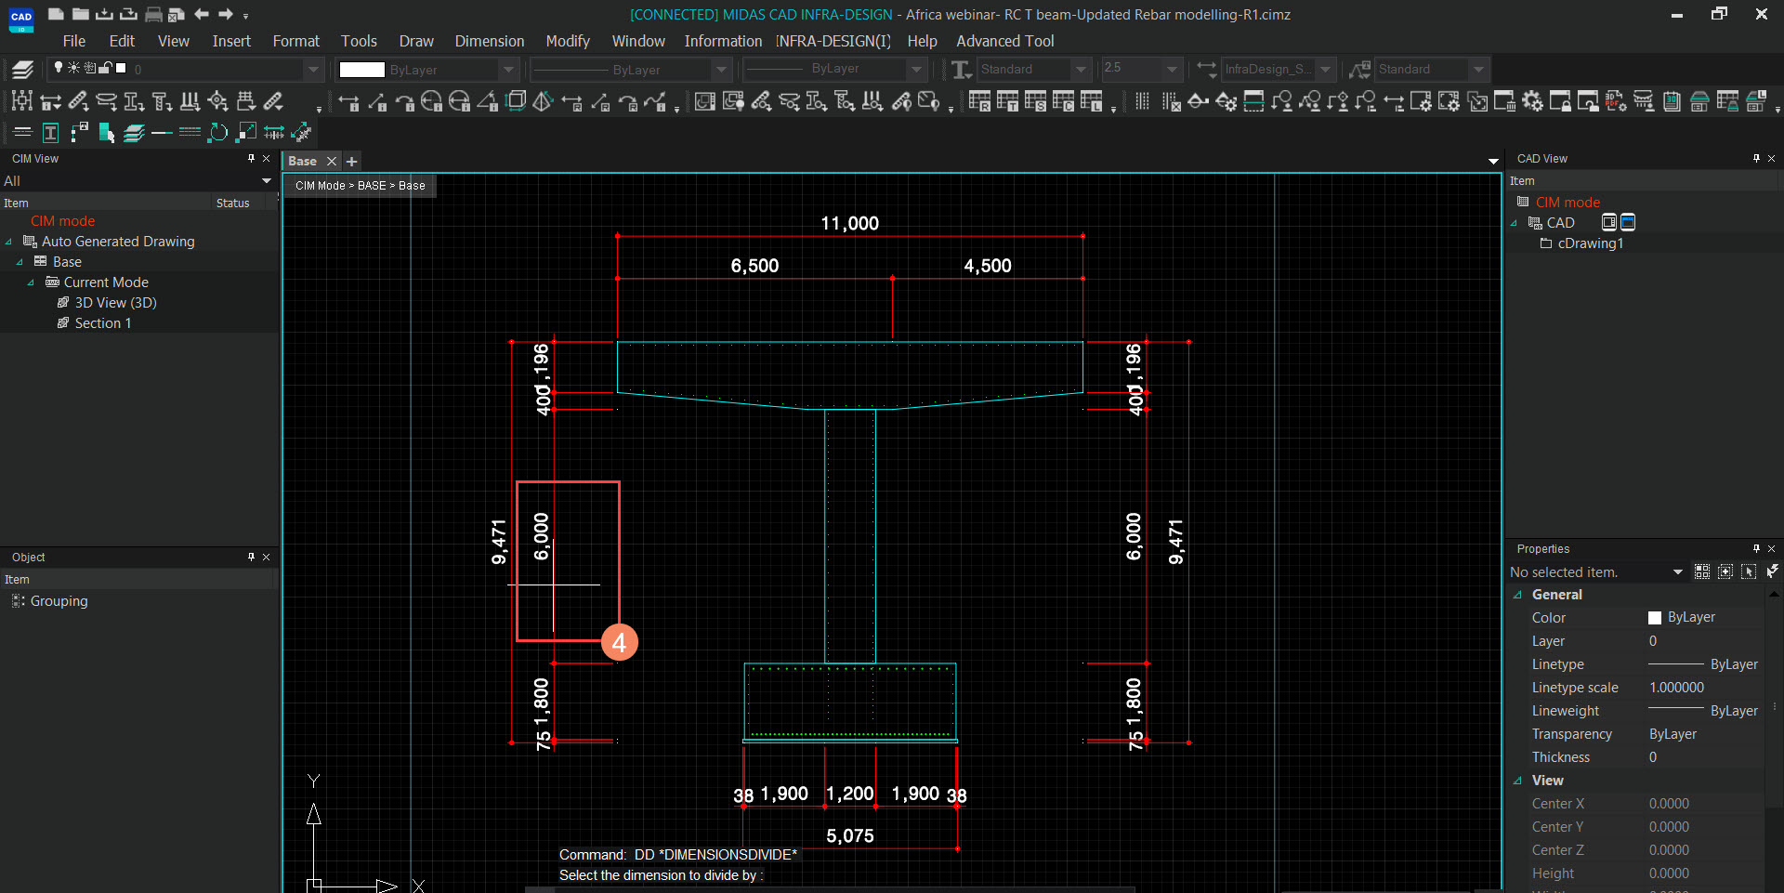Open the text height 2.5 dropdown

tap(1172, 70)
